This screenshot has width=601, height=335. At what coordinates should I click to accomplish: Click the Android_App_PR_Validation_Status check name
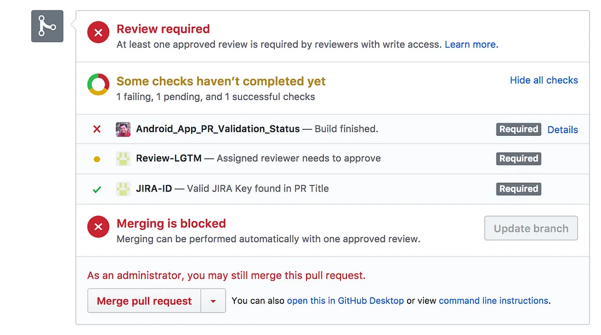(x=217, y=129)
